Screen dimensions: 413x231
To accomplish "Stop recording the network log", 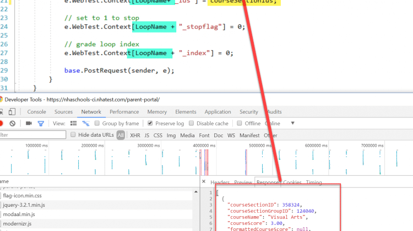I will pos(1,123).
